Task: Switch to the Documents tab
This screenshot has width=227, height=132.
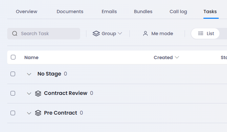Action: tap(70, 11)
